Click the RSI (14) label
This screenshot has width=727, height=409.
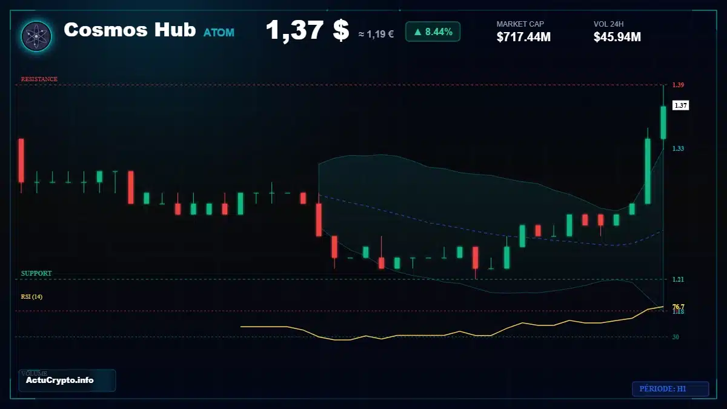pyautogui.click(x=32, y=297)
